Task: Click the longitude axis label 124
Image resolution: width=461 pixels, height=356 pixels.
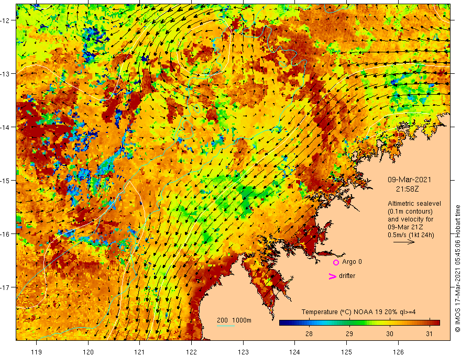Action: (295, 352)
